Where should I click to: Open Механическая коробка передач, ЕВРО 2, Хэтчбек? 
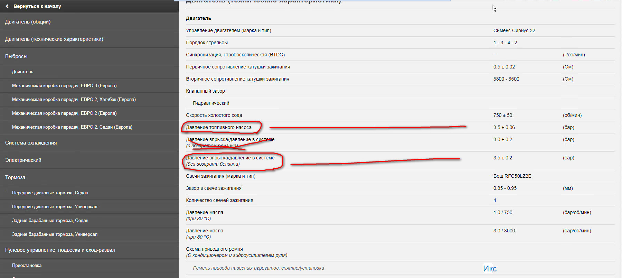(74, 100)
